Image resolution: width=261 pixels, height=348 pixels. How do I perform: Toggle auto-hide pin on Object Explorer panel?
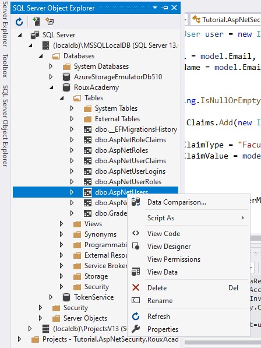coord(164,8)
